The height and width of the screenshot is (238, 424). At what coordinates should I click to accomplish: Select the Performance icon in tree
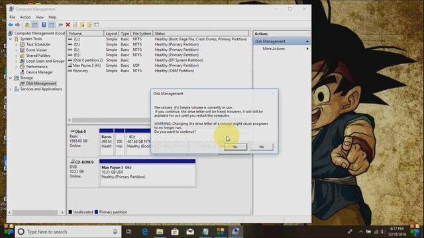coord(23,67)
